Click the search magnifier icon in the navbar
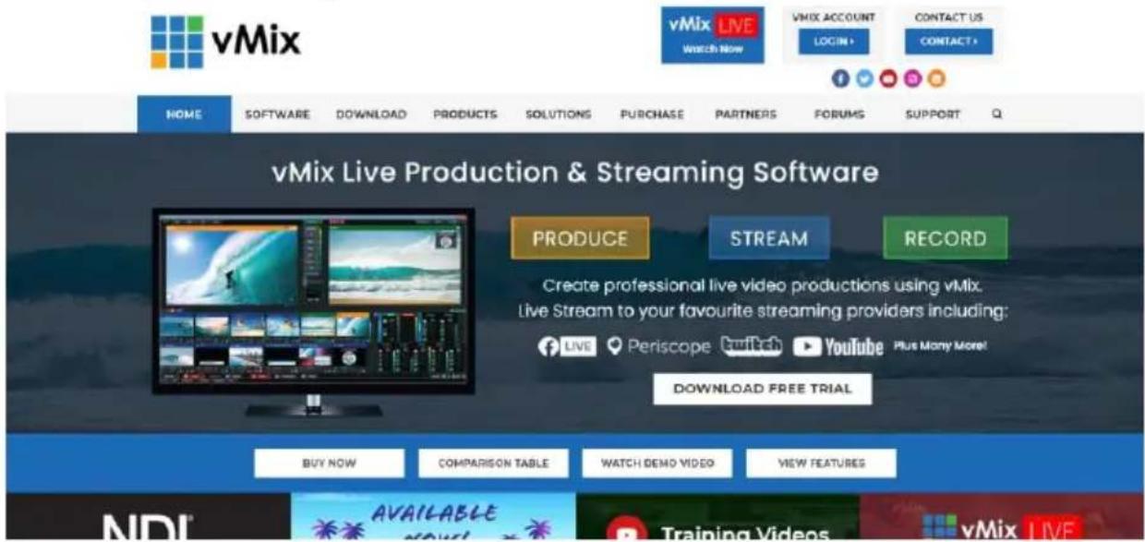1145x542 pixels. coord(997,114)
